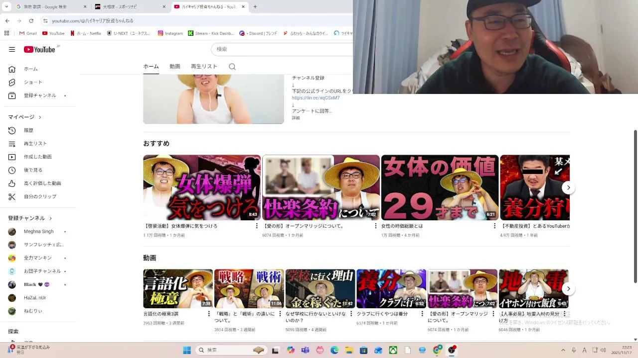Click the YouTube search field
The image size is (638, 358).
click(x=282, y=49)
